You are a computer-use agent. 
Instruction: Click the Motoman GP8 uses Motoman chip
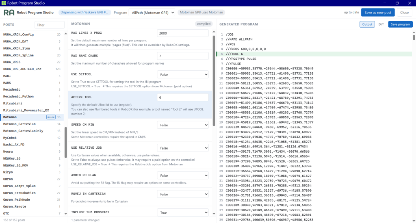pyautogui.click(x=201, y=13)
